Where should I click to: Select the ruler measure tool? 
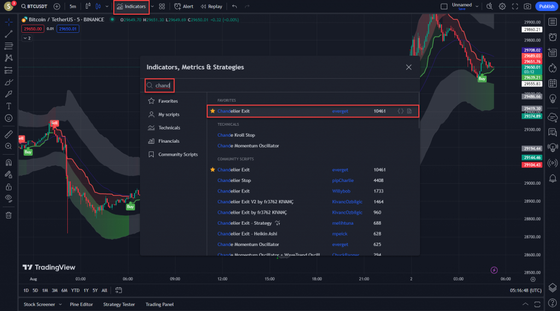pos(9,134)
